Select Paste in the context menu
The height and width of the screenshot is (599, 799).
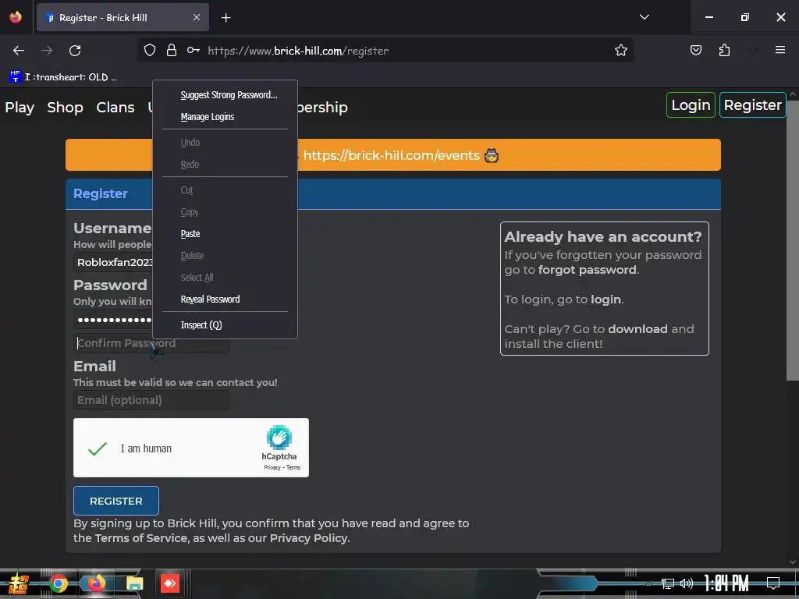[190, 234]
